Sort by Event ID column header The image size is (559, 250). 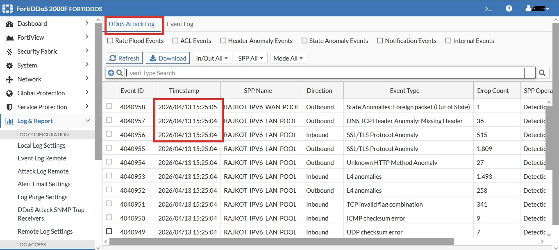pos(132,91)
